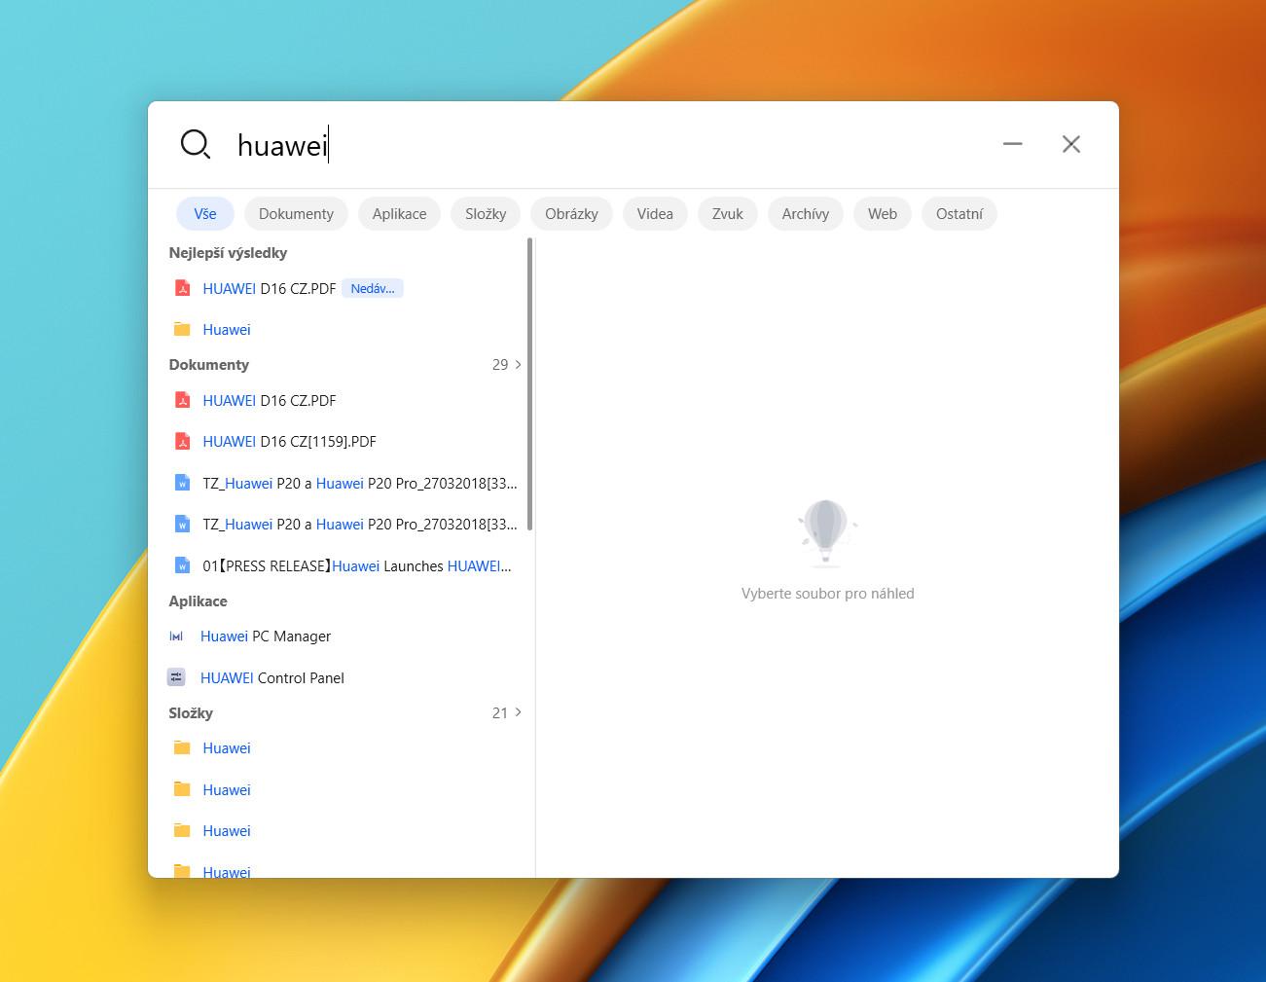Viewport: 1266px width, 982px height.
Task: Switch to the Dokumenty filter
Action: [x=296, y=214]
